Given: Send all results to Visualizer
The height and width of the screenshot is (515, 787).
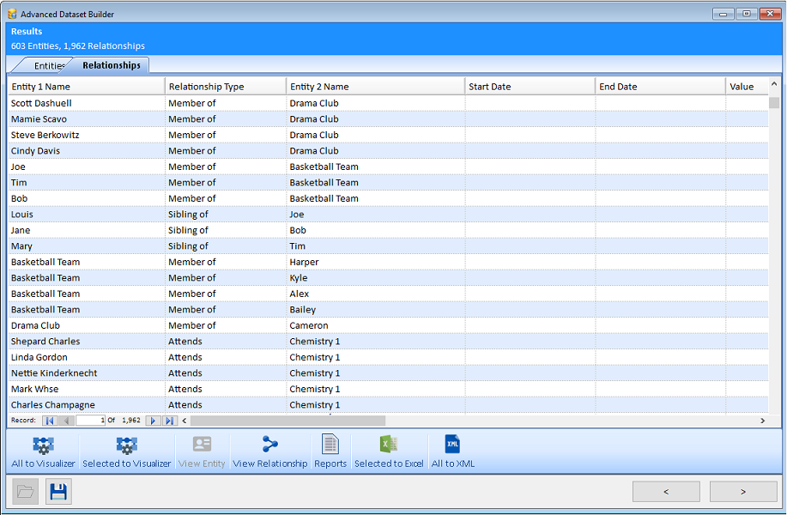Looking at the screenshot, I should (x=42, y=450).
